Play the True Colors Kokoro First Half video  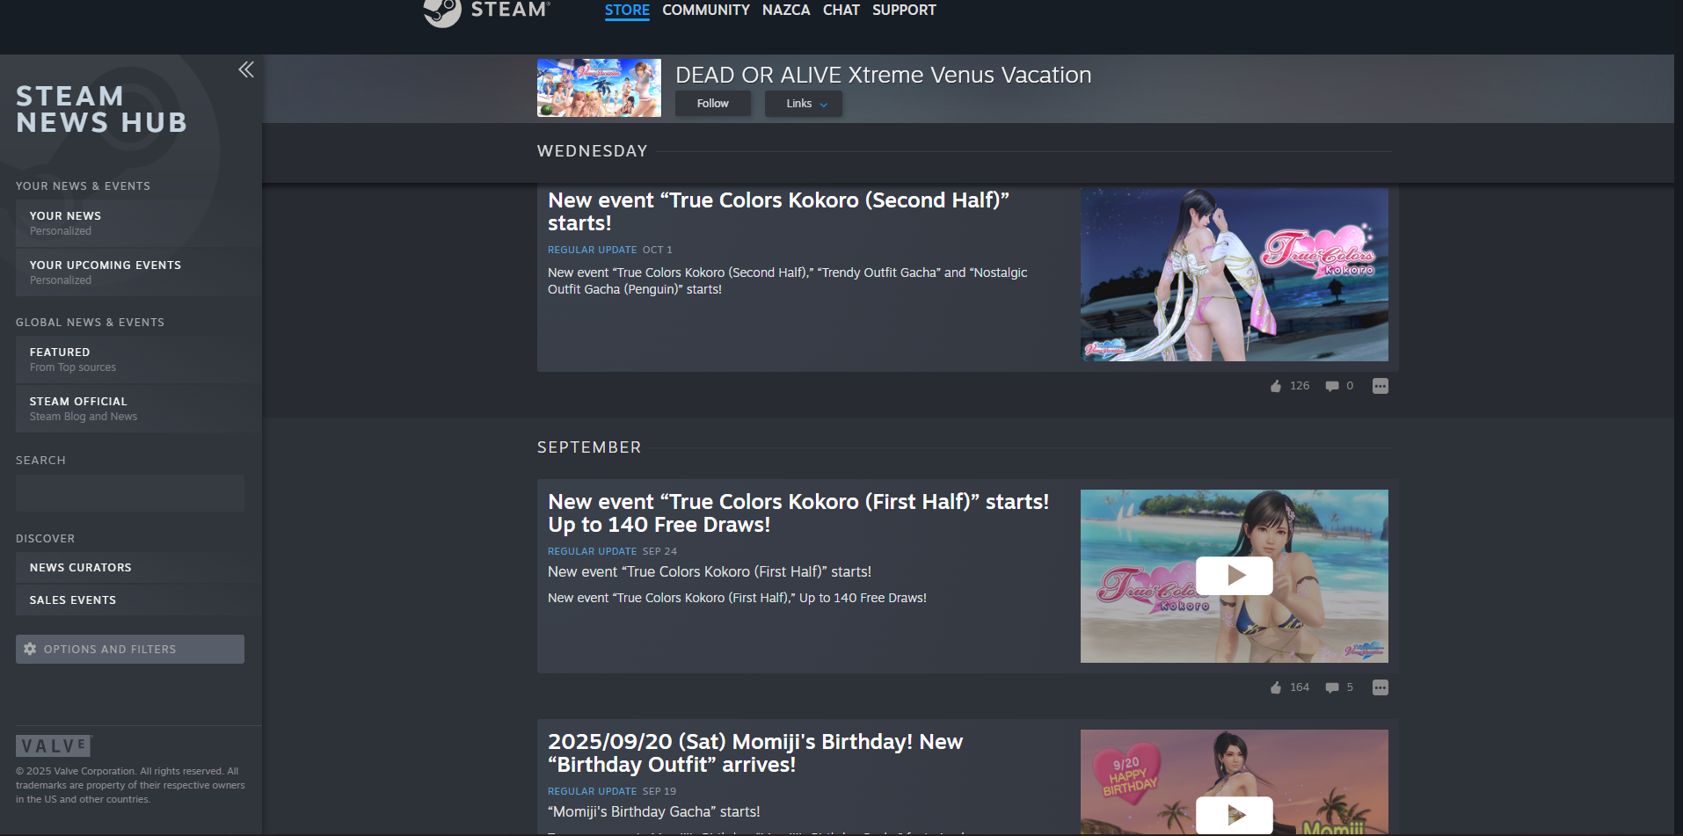[x=1235, y=576]
